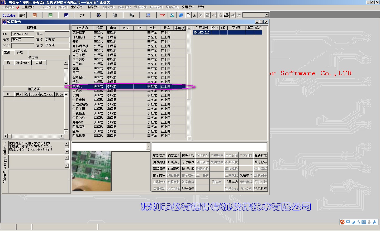Click the question mark help icon
Screen dimensions: 380x231
239,15
